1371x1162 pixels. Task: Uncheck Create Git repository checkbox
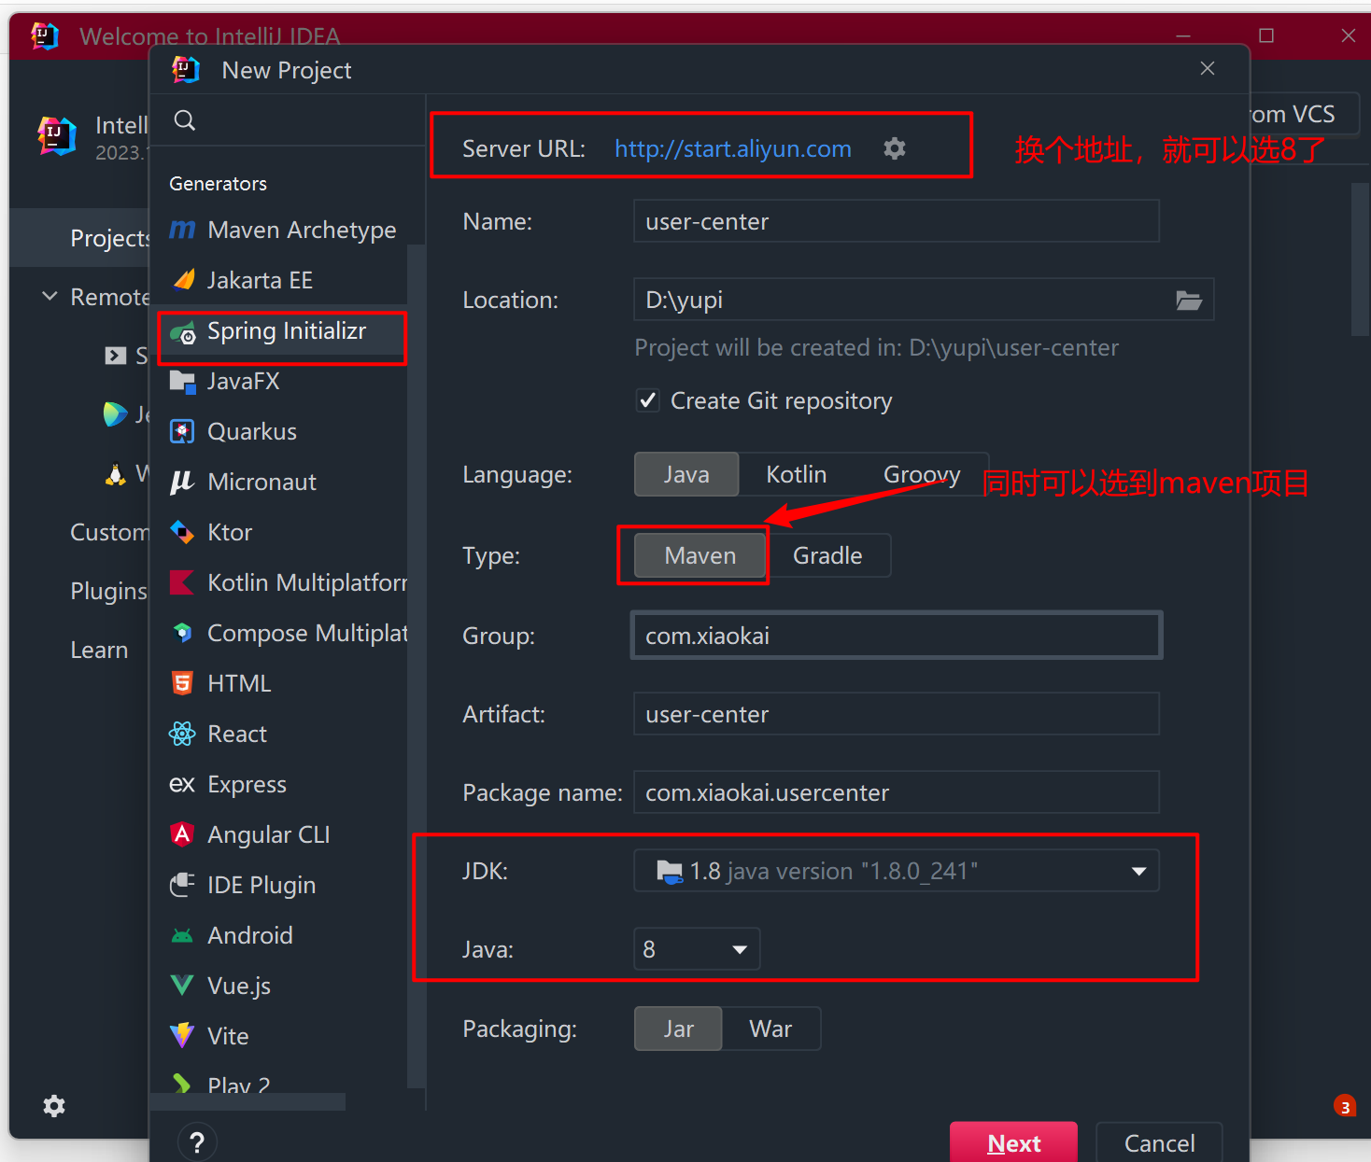(647, 401)
